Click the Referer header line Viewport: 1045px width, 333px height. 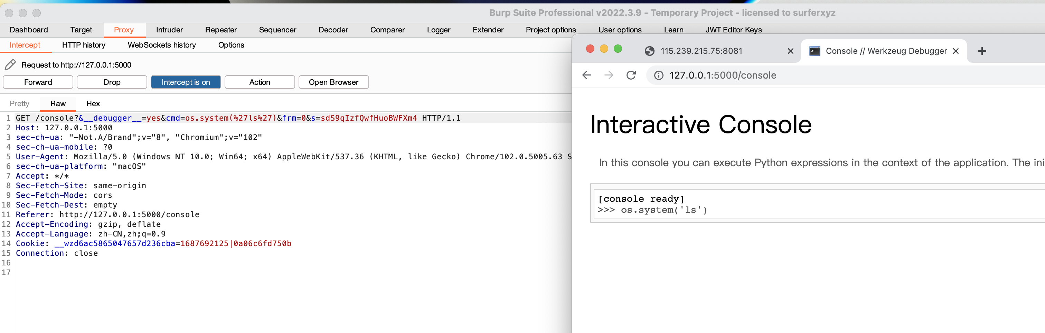coord(107,214)
